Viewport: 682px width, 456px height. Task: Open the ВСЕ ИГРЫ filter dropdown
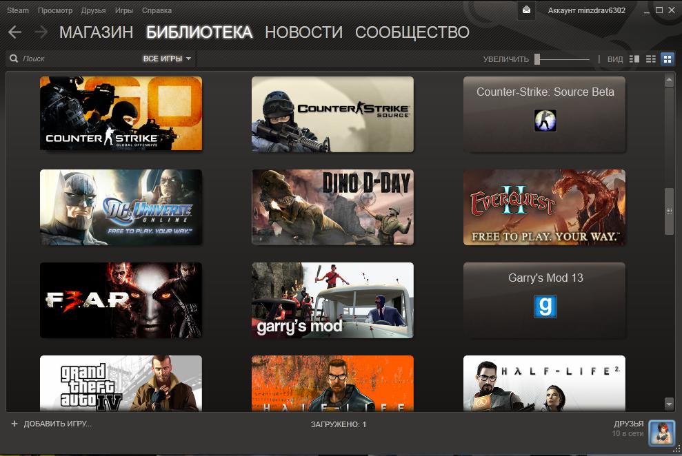coord(167,59)
